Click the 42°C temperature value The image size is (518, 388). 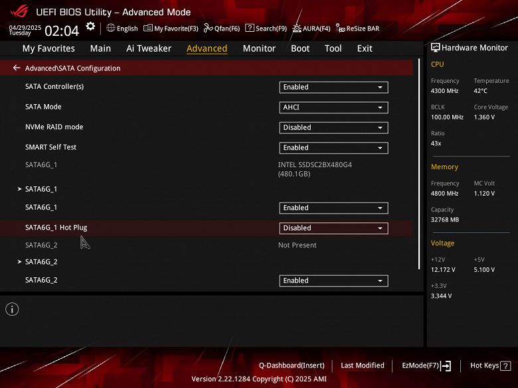click(480, 91)
